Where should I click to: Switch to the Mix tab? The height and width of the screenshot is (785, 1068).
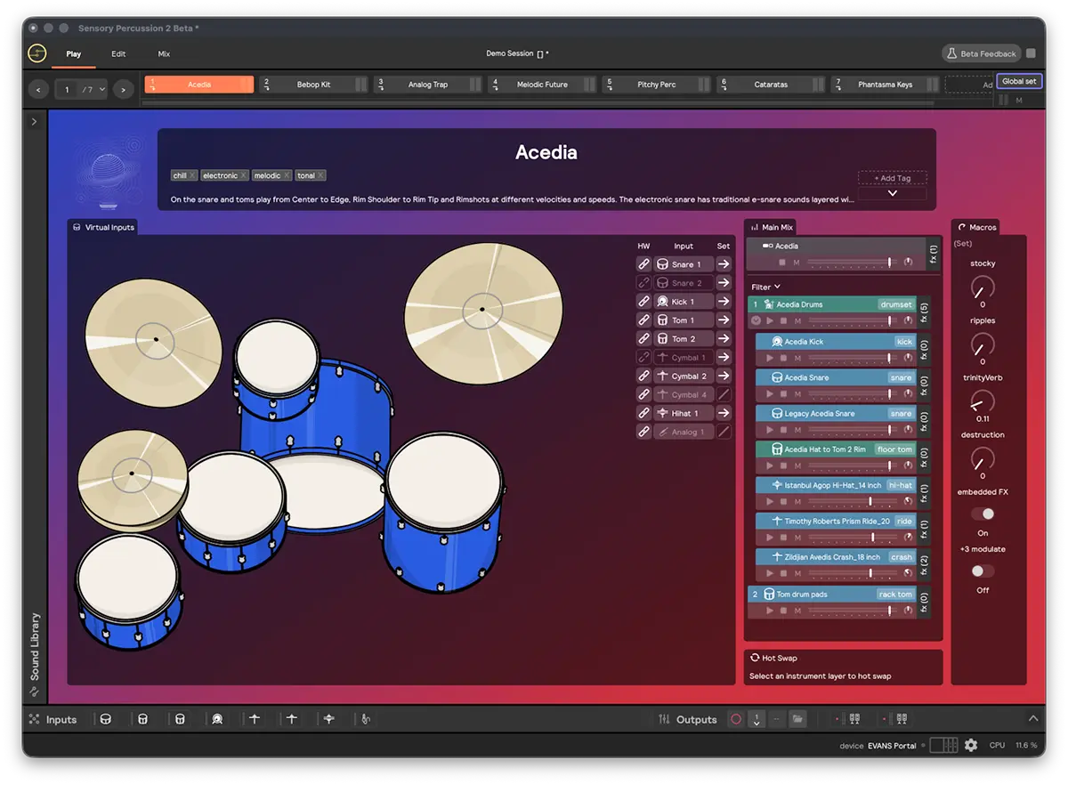click(164, 53)
